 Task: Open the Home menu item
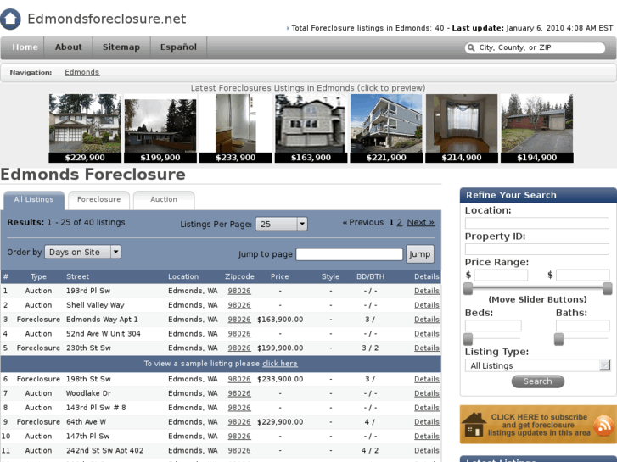[x=25, y=47]
